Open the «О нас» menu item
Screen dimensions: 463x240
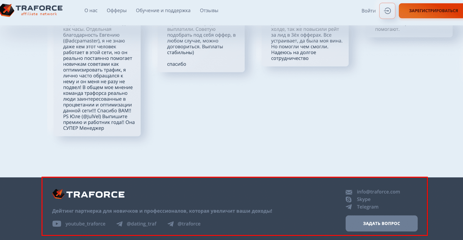(x=91, y=11)
